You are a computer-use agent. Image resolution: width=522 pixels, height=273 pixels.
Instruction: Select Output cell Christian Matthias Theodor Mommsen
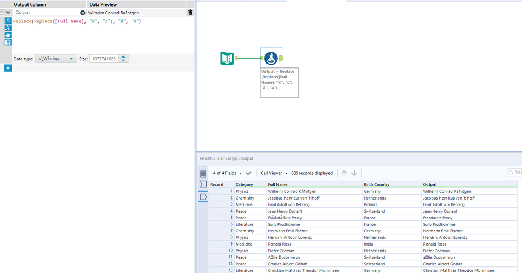[x=469, y=270]
